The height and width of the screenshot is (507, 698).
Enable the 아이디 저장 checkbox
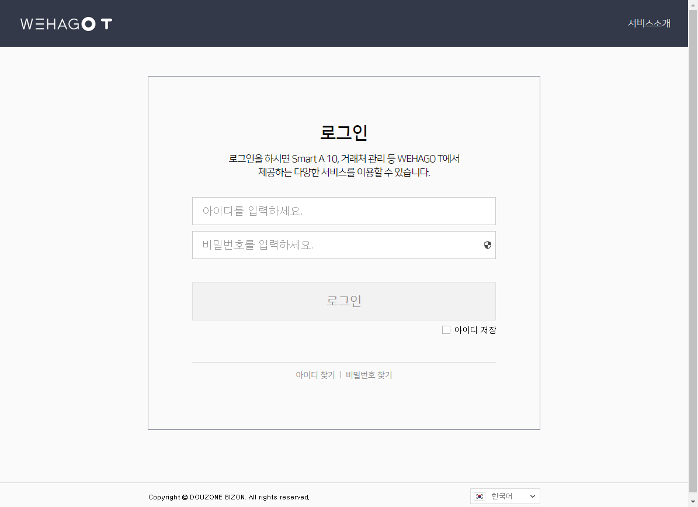(446, 330)
